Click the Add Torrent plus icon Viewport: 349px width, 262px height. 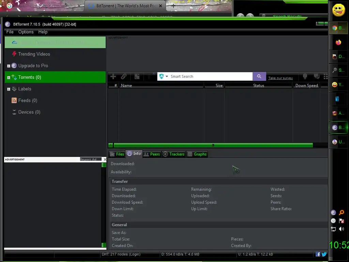point(113,76)
